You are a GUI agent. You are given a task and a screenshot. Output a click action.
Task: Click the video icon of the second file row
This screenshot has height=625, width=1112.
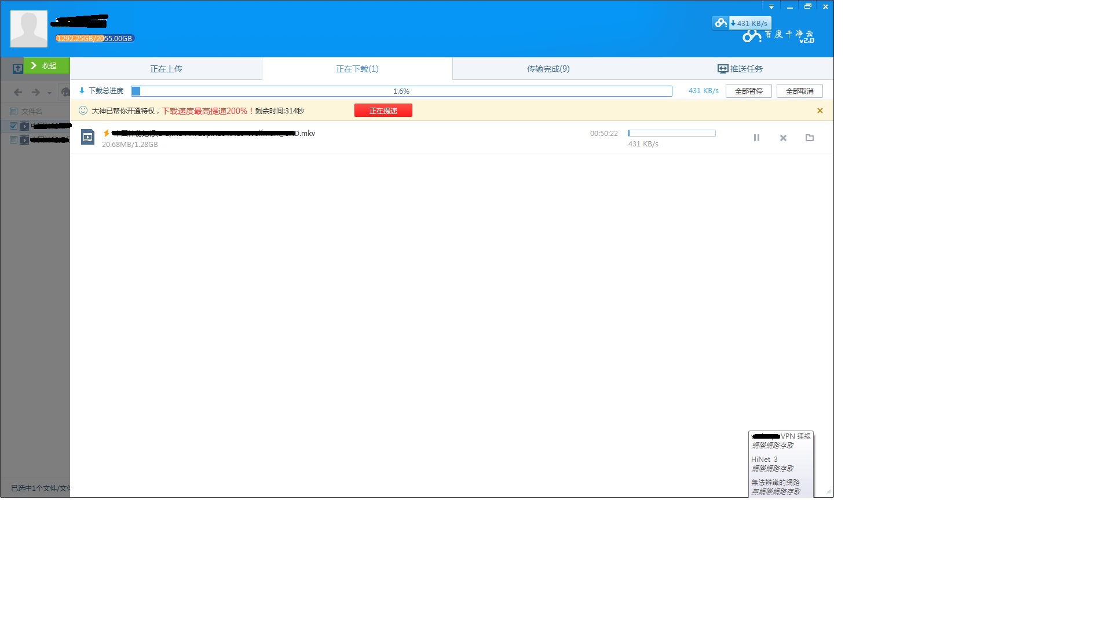pos(24,139)
